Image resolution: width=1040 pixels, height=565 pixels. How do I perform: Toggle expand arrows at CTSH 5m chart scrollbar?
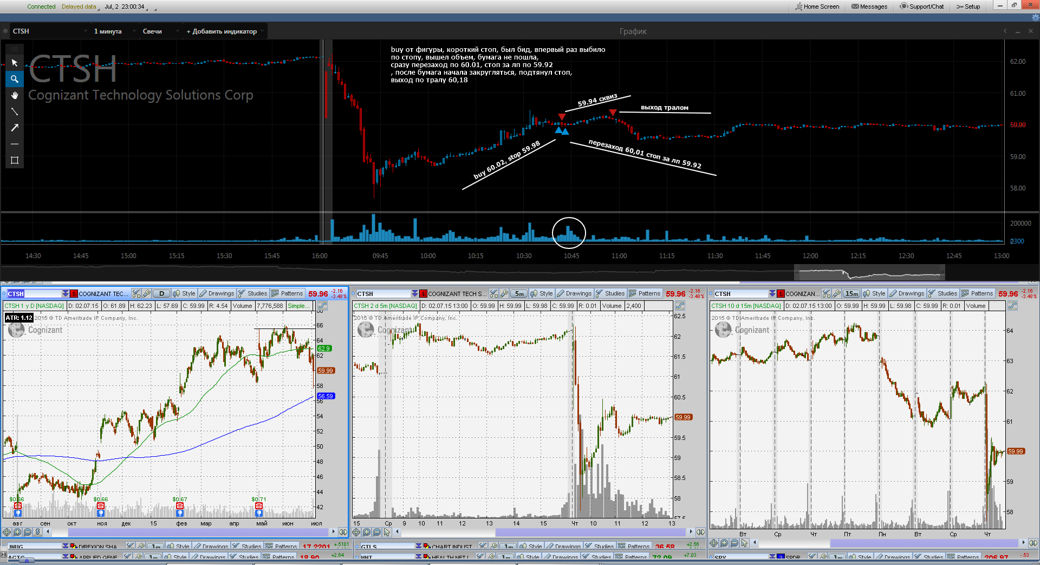(700, 532)
